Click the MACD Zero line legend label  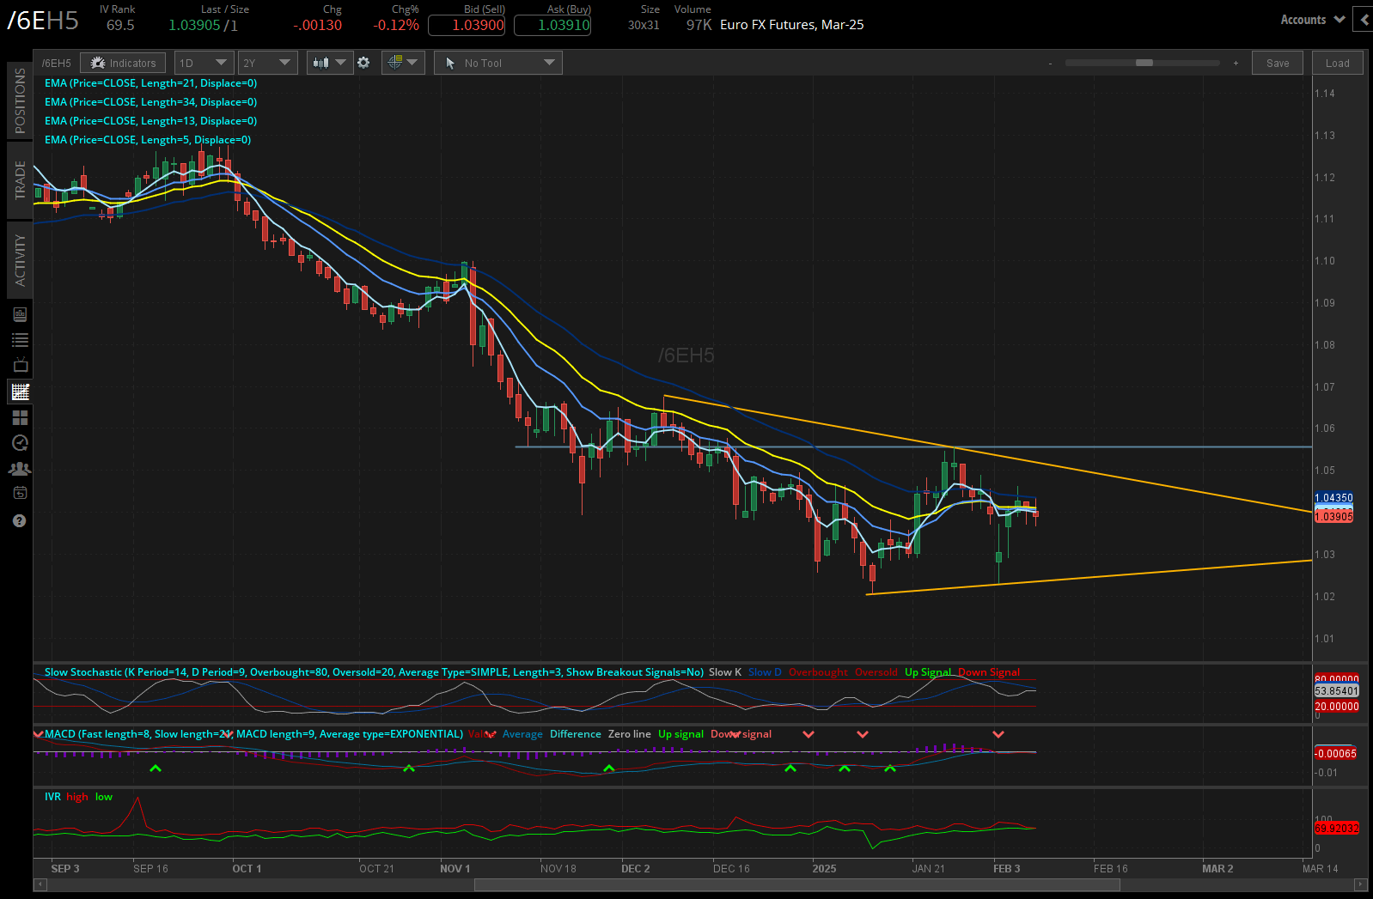(630, 734)
